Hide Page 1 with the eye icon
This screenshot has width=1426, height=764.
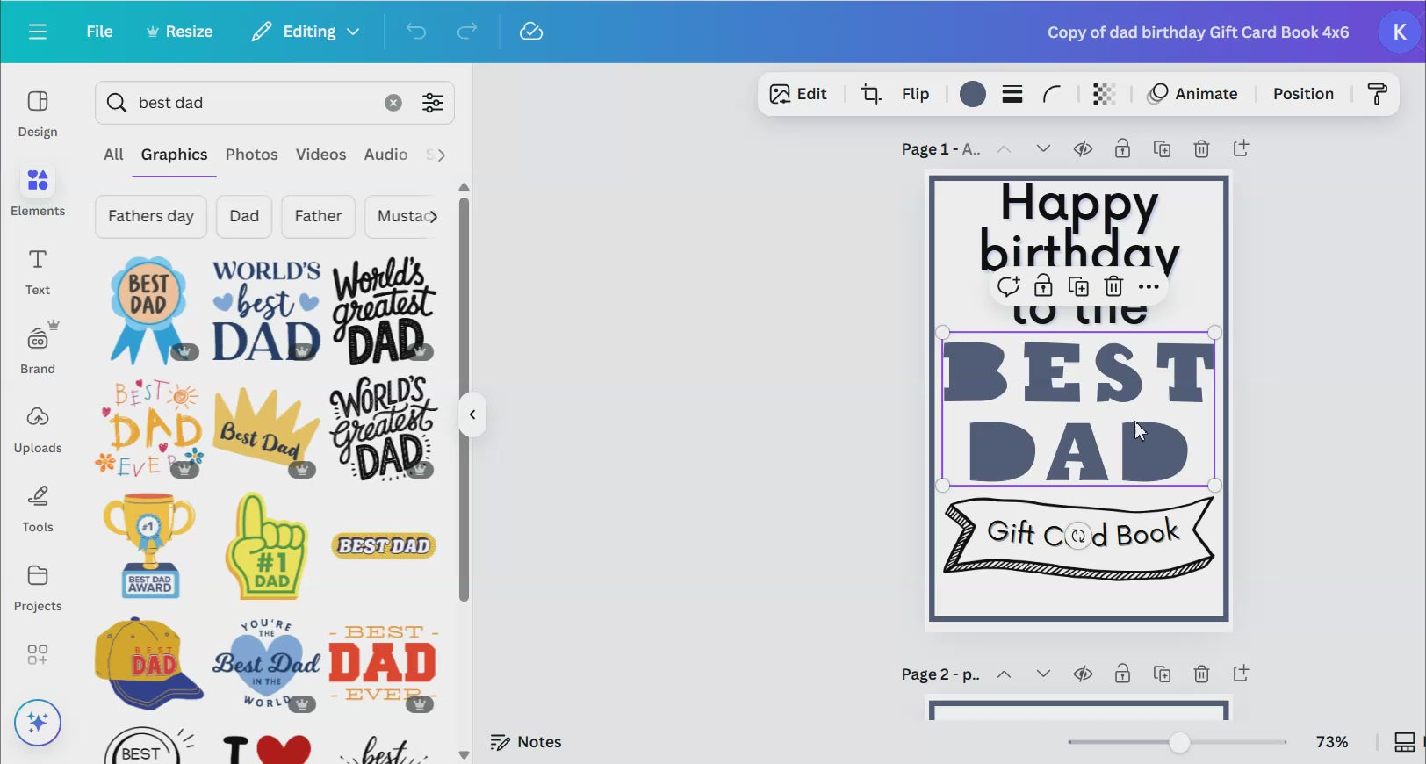click(x=1083, y=148)
